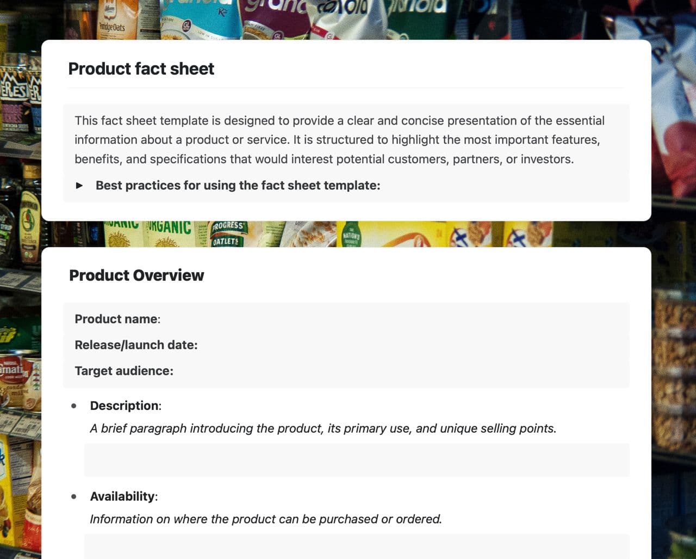Select the Product Overview heading
This screenshot has width=696, height=559.
point(136,275)
